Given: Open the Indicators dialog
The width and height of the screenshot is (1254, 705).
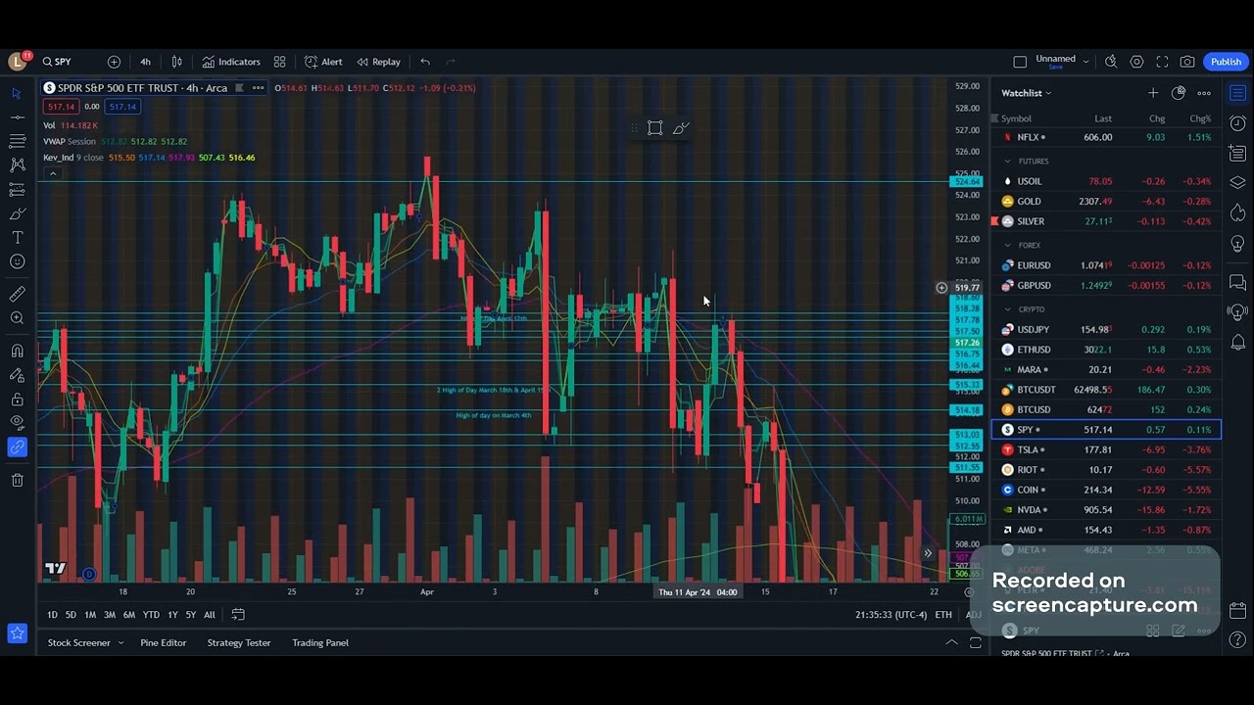Looking at the screenshot, I should (231, 62).
